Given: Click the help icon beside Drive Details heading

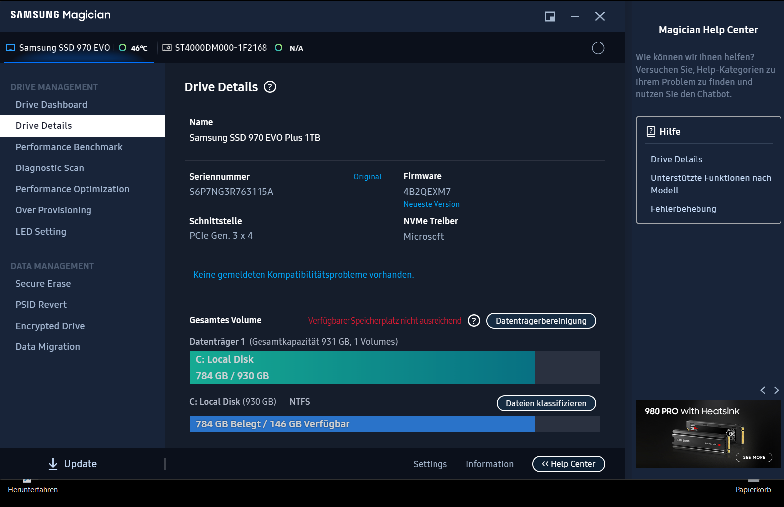Looking at the screenshot, I should [270, 87].
